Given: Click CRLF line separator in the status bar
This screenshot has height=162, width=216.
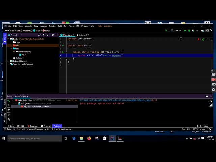Looking at the screenshot, I should coord(189,129).
